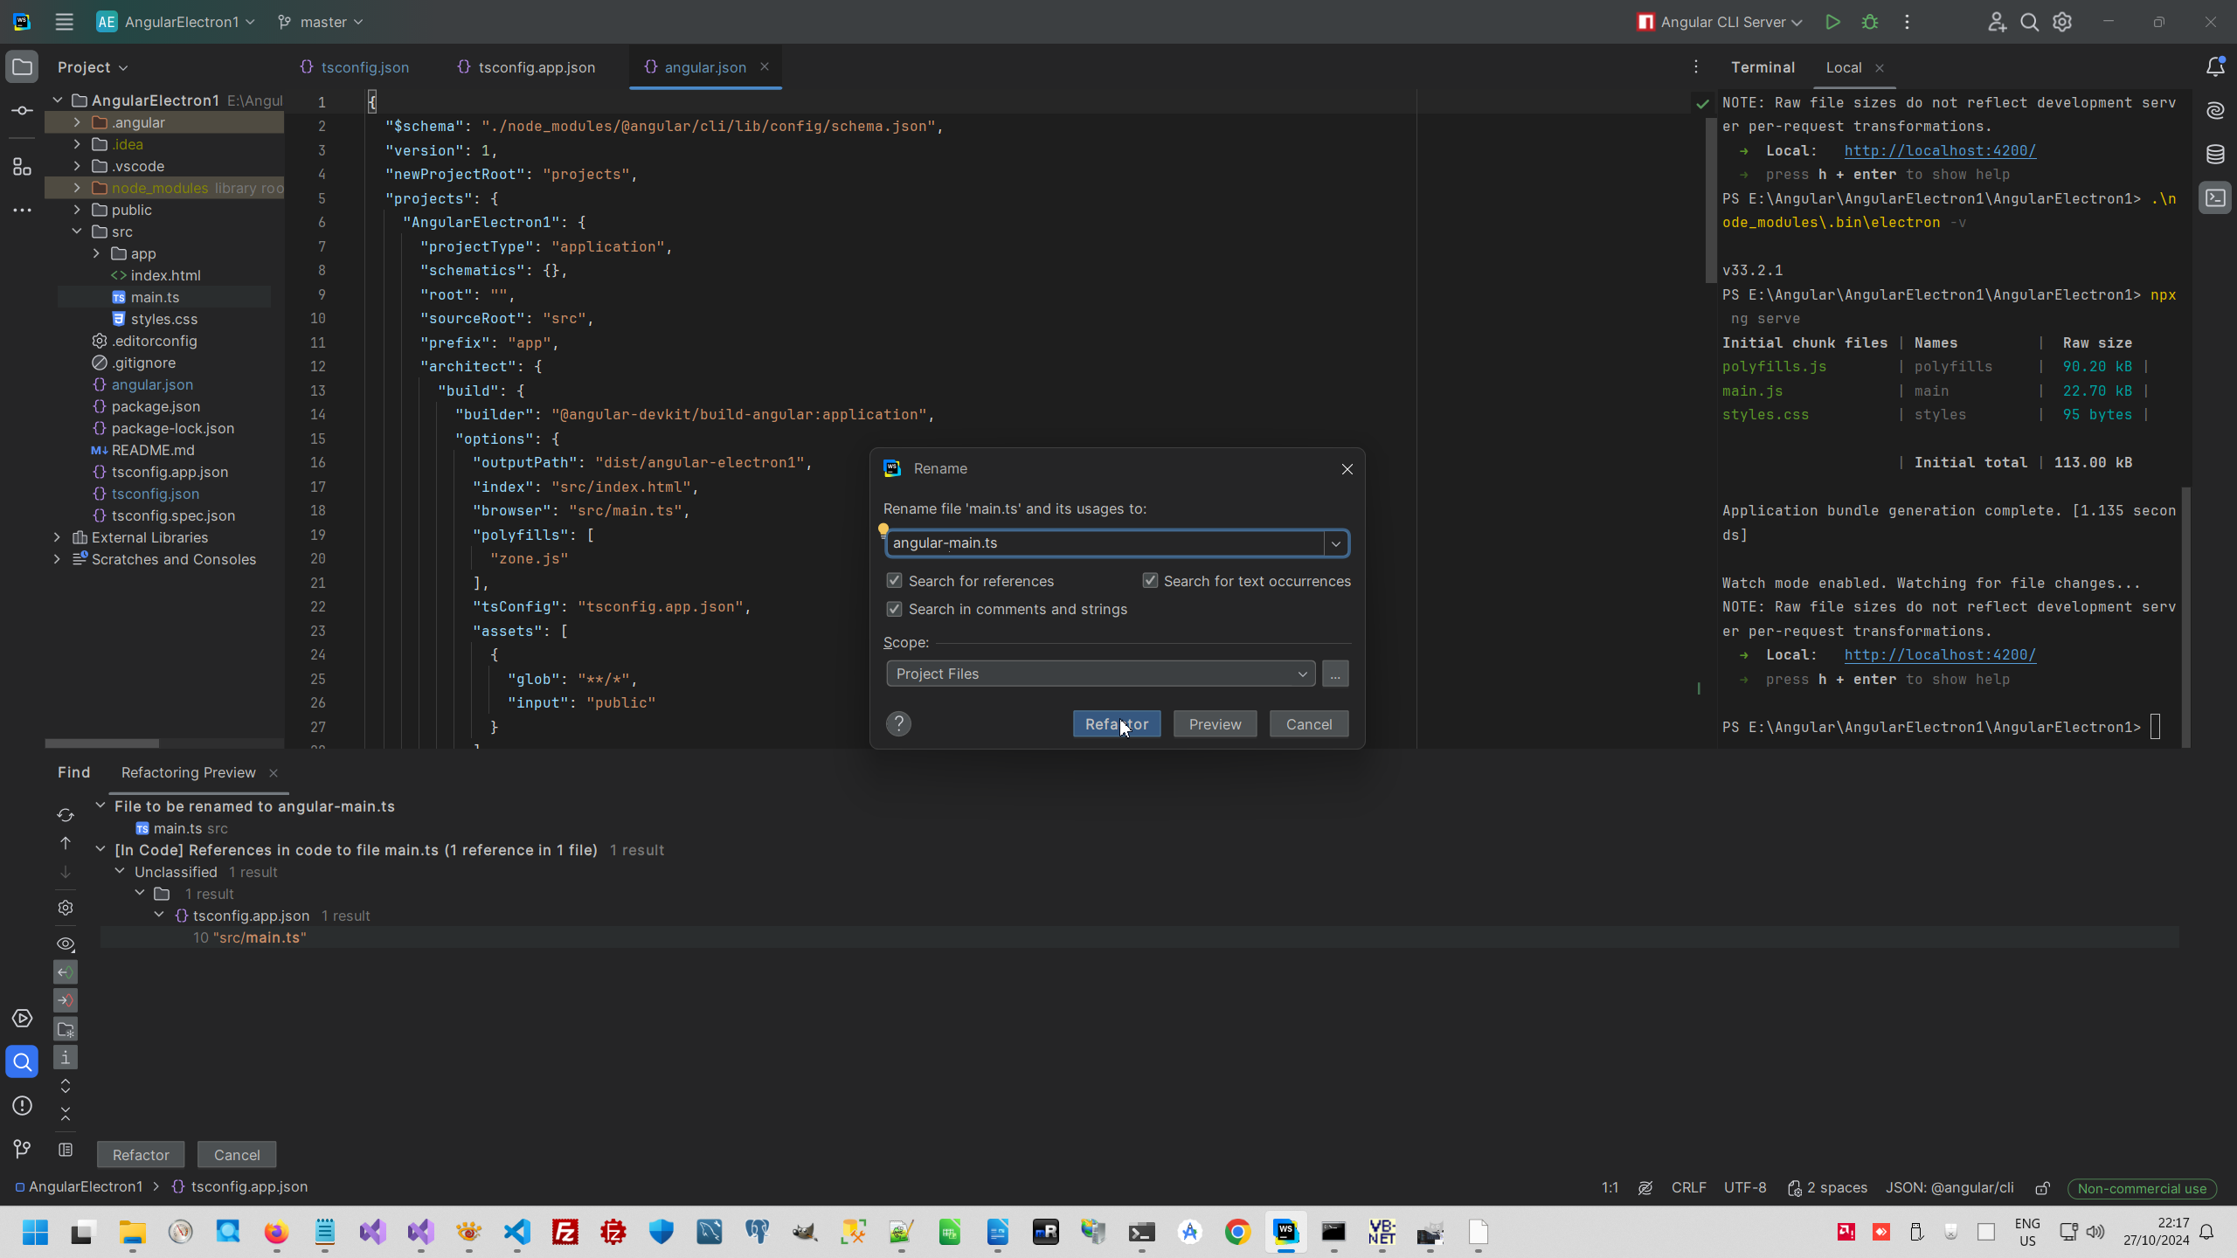Open the Notifications bell icon
Viewport: 2237px width, 1258px height.
2215,67
